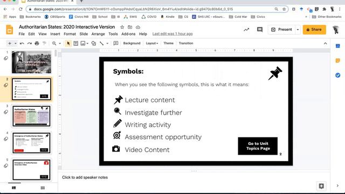The image size is (345, 194).
Task: Switch to filmstrip view icon
Action: pyautogui.click(x=14, y=188)
